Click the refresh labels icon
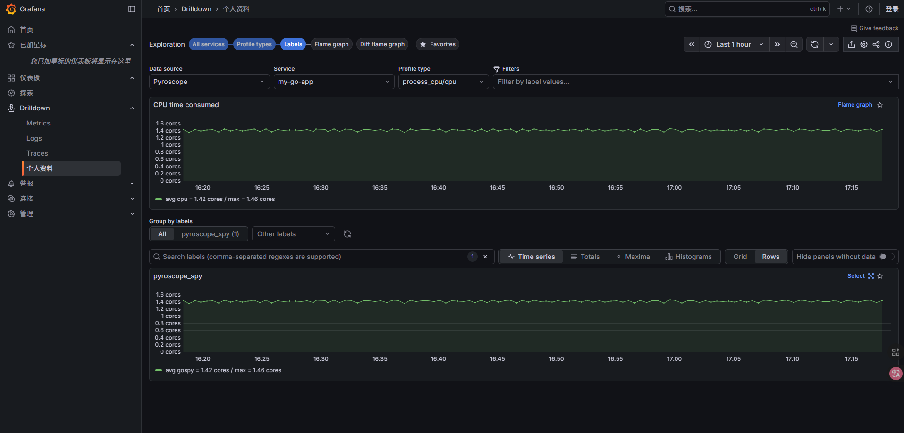Viewport: 904px width, 433px height. click(347, 234)
